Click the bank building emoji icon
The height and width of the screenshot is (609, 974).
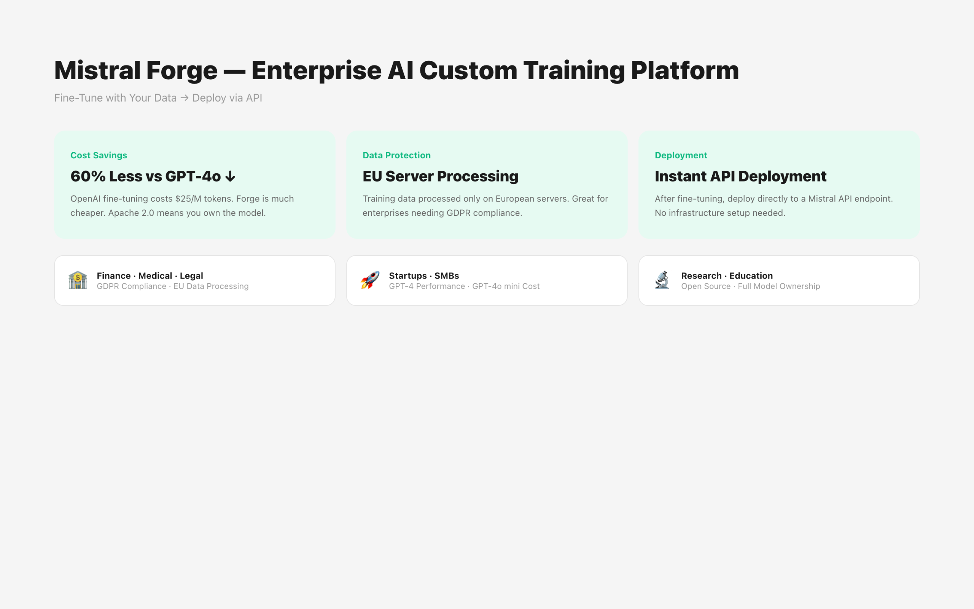click(78, 281)
